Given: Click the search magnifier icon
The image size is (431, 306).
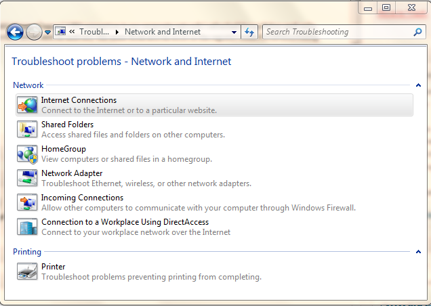Looking at the screenshot, I should tap(417, 32).
